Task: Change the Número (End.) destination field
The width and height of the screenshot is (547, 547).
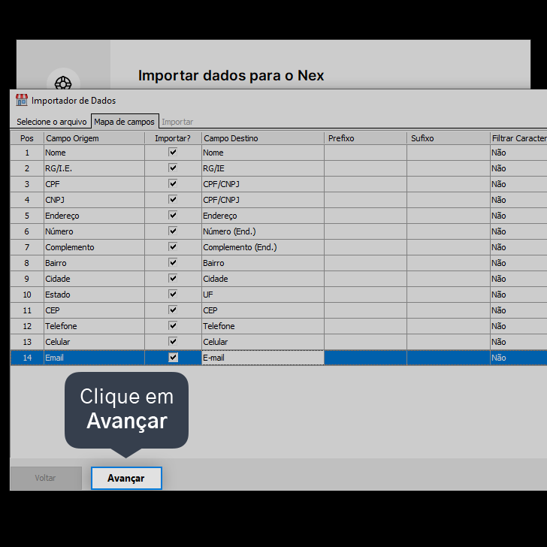Action: [263, 231]
